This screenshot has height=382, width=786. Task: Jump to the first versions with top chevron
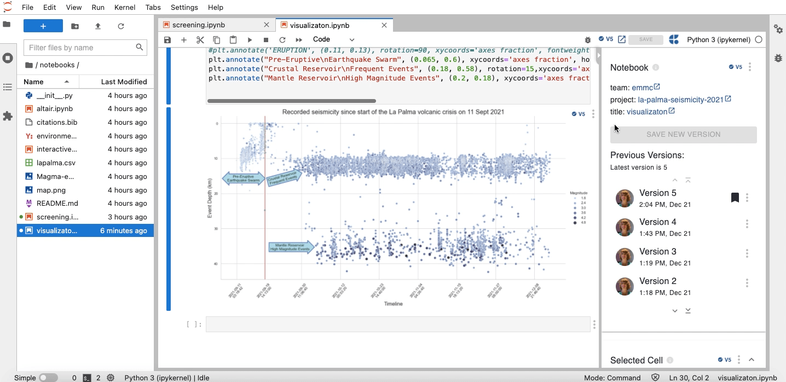688,180
